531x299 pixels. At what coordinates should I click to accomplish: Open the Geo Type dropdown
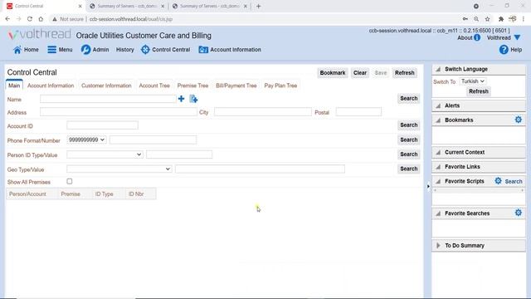pyautogui.click(x=119, y=169)
